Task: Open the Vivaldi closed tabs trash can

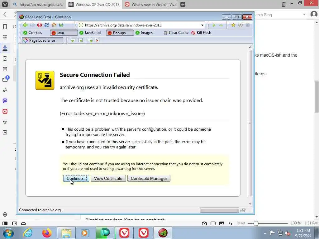Action: pyautogui.click(x=283, y=4)
